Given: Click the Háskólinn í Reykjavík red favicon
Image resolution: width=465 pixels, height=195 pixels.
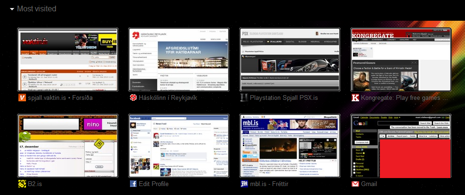Looking at the screenshot, I should tap(133, 98).
